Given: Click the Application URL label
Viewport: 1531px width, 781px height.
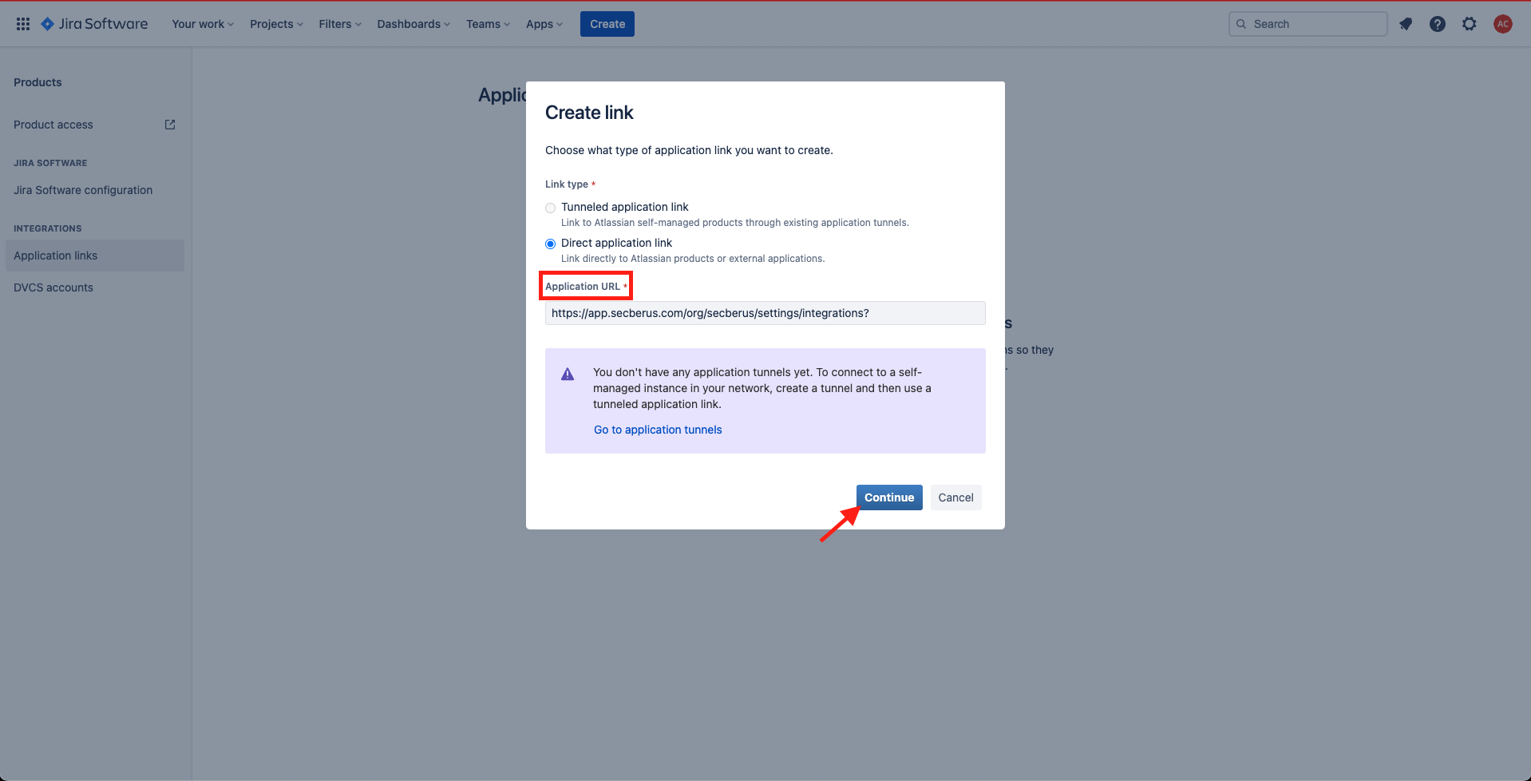Looking at the screenshot, I should point(586,286).
